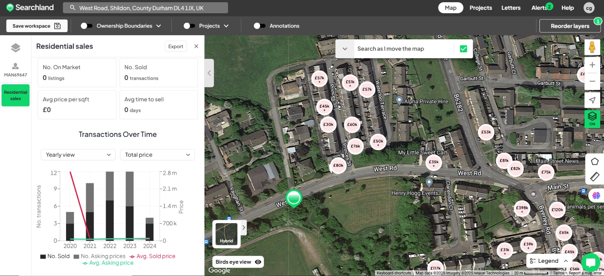The image size is (604, 276).
Task: Select the Hybrid map thumbnail
Action: click(226, 234)
